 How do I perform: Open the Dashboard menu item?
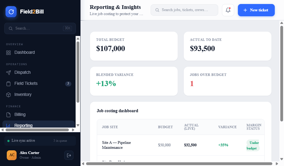39,53
